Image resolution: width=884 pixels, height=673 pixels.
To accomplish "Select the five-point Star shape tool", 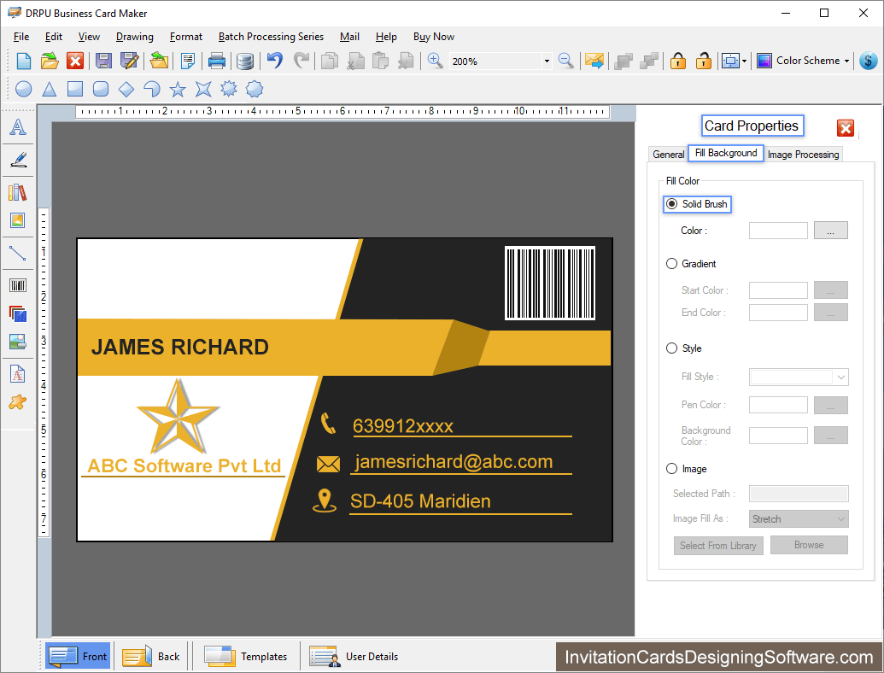I will pyautogui.click(x=178, y=89).
